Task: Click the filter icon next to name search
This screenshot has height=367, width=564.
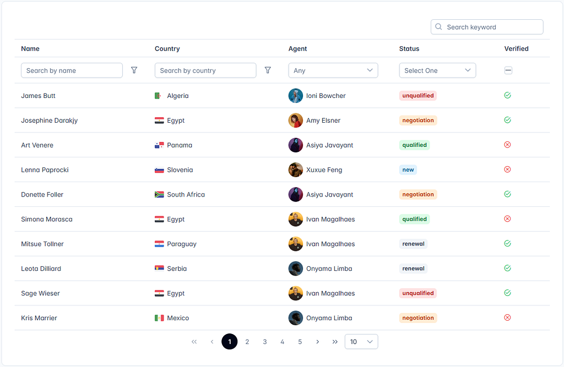Action: click(134, 70)
